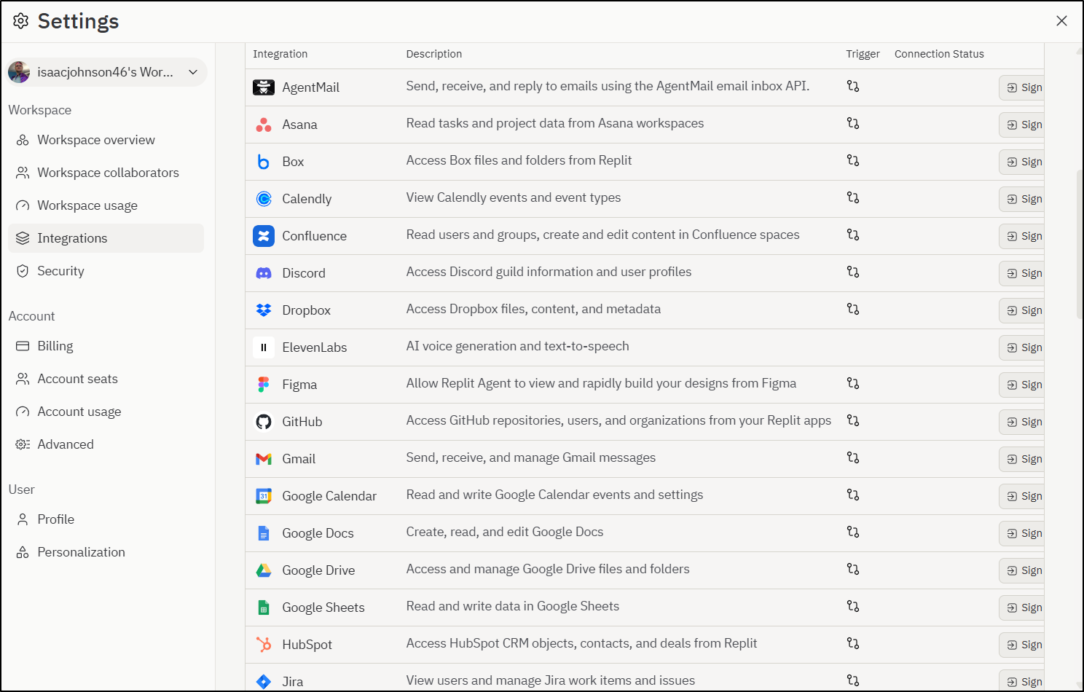This screenshot has height=692, width=1084.
Task: Sign in to the ElevenLabs integration
Action: [1022, 347]
